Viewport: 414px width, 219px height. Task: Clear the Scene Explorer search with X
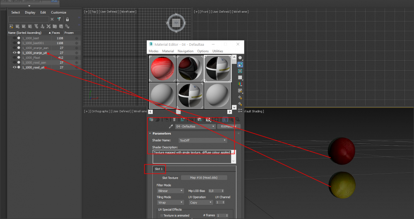point(52,19)
